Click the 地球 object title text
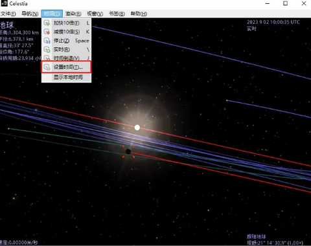The image size is (311, 246). pyautogui.click(x=6, y=25)
